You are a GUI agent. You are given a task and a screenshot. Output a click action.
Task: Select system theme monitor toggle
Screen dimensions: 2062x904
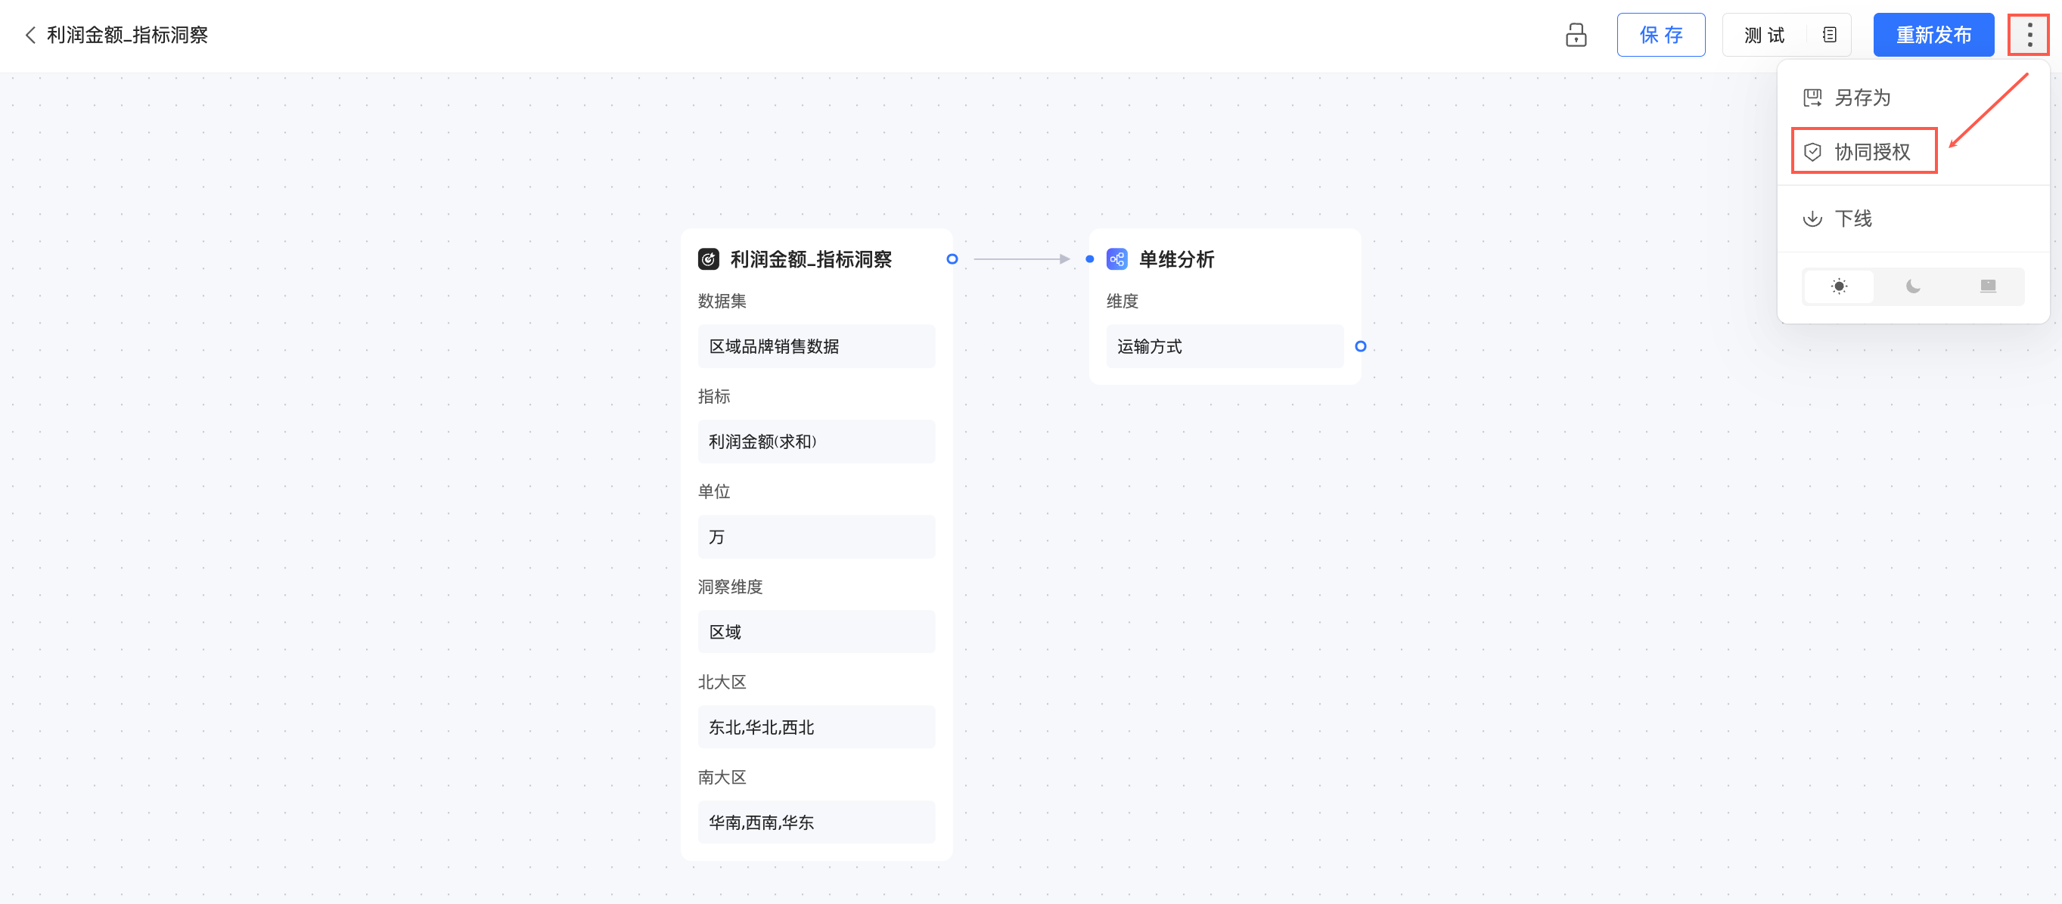pos(1988,286)
